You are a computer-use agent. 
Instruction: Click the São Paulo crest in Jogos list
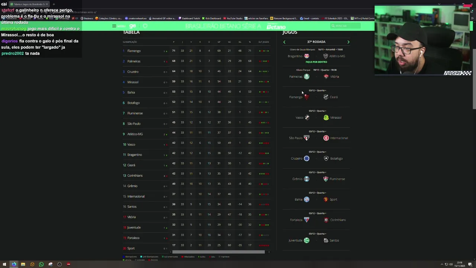(306, 138)
